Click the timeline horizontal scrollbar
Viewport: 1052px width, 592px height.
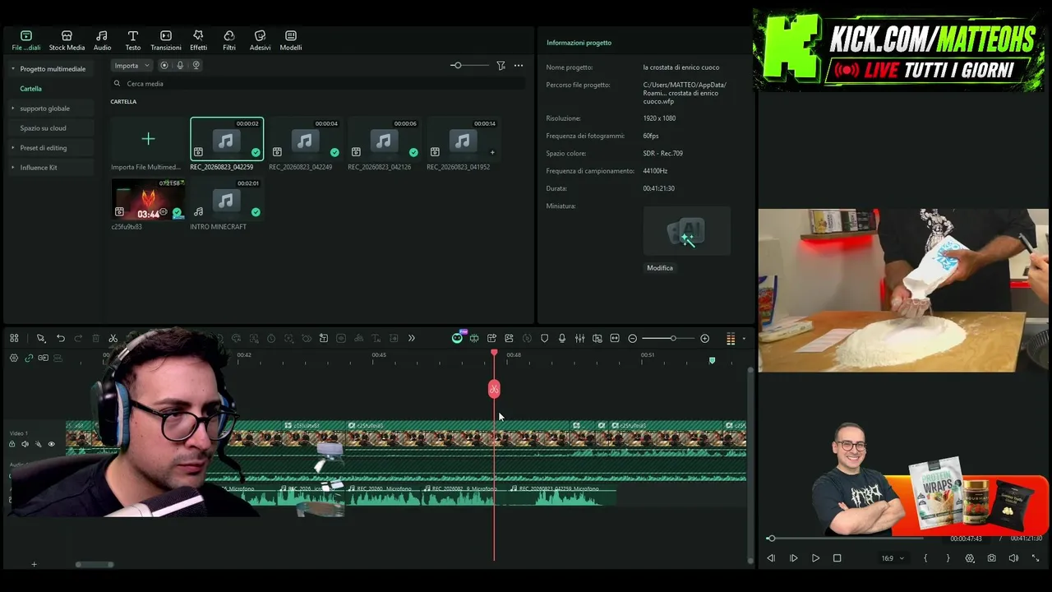tap(95, 565)
